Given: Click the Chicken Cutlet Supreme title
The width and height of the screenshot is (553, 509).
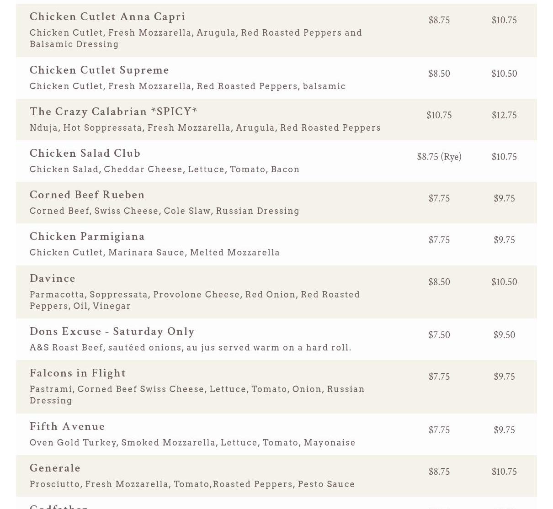Looking at the screenshot, I should pyautogui.click(x=99, y=70).
